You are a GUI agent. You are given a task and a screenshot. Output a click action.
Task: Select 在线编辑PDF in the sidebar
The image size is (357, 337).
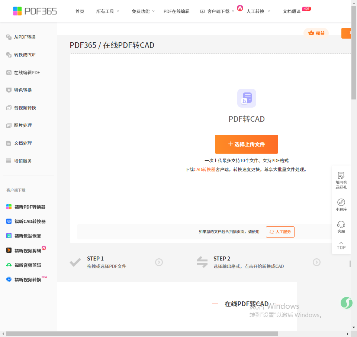pos(27,72)
